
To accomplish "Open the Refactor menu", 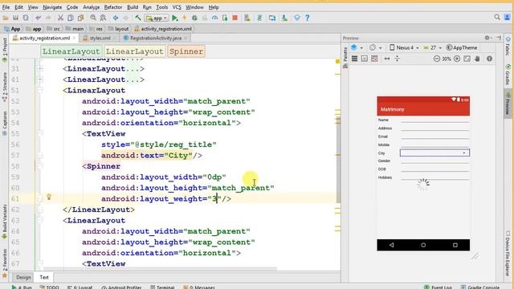I will point(113,7).
